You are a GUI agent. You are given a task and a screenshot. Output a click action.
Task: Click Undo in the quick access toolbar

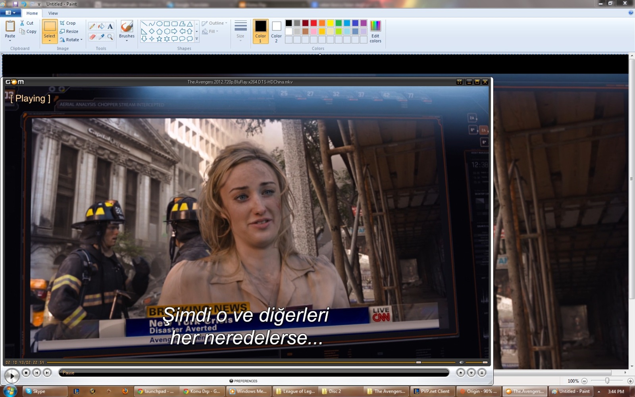23,4
